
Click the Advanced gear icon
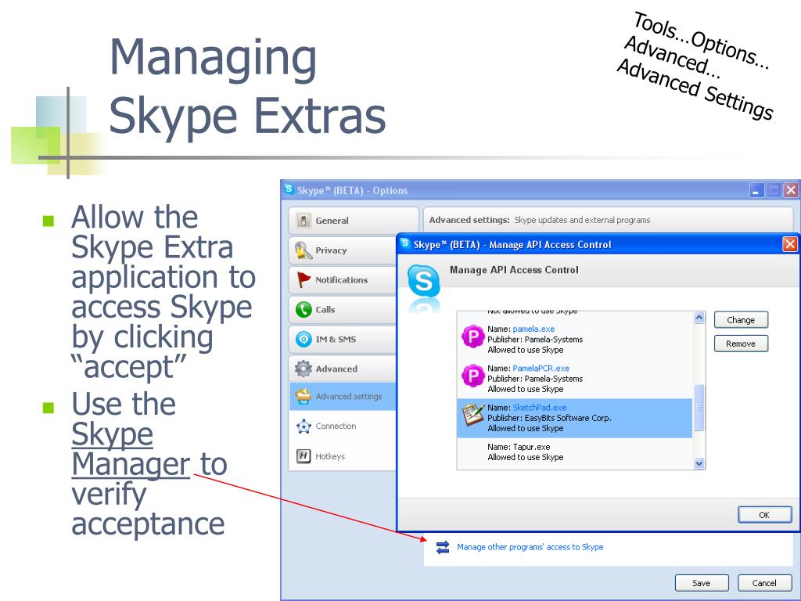pos(304,369)
